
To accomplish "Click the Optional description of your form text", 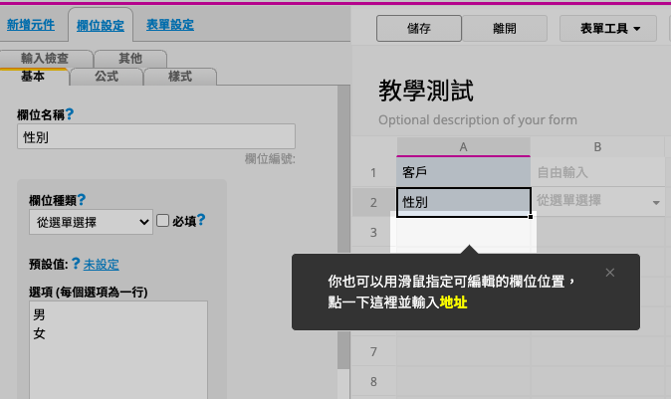I will [x=478, y=119].
